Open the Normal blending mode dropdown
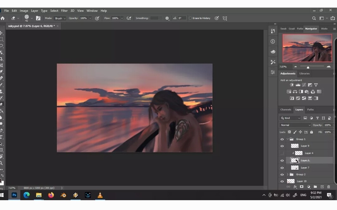337x210 pixels. pos(296,125)
